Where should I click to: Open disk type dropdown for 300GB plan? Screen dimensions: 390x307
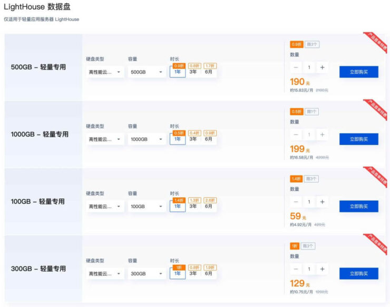[105, 273]
